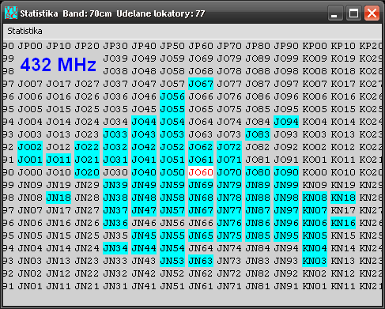
Task: Click unworked locator JO07
Action: [x=30, y=84]
